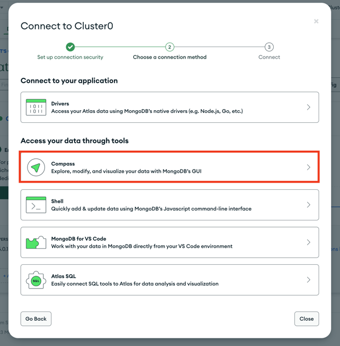The width and height of the screenshot is (340, 346).
Task: Click the step 2 circle indicator
Action: [x=169, y=47]
